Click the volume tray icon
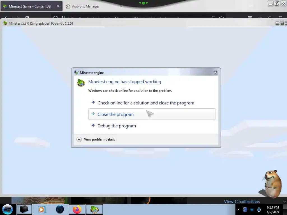The height and width of the screenshot is (215, 287). 259,209
